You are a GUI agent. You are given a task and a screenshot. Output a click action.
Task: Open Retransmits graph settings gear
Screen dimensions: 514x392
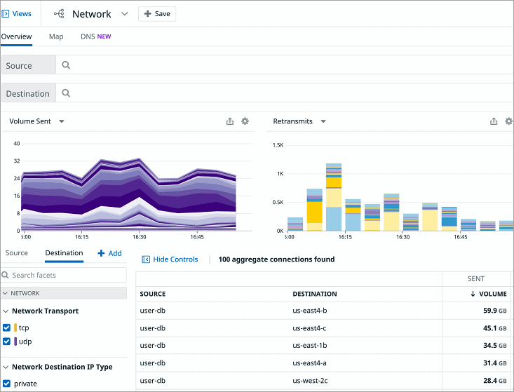click(508, 121)
